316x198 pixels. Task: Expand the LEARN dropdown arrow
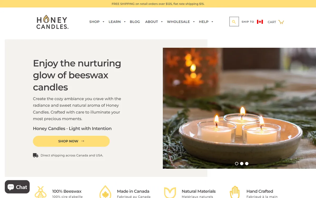[125, 22]
